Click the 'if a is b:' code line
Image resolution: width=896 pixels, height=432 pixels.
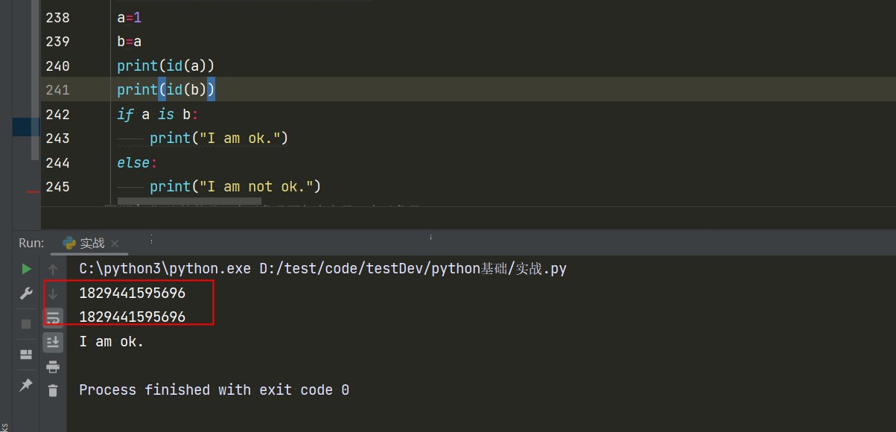[x=158, y=114]
